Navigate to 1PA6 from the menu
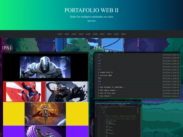 click(x=95, y=34)
